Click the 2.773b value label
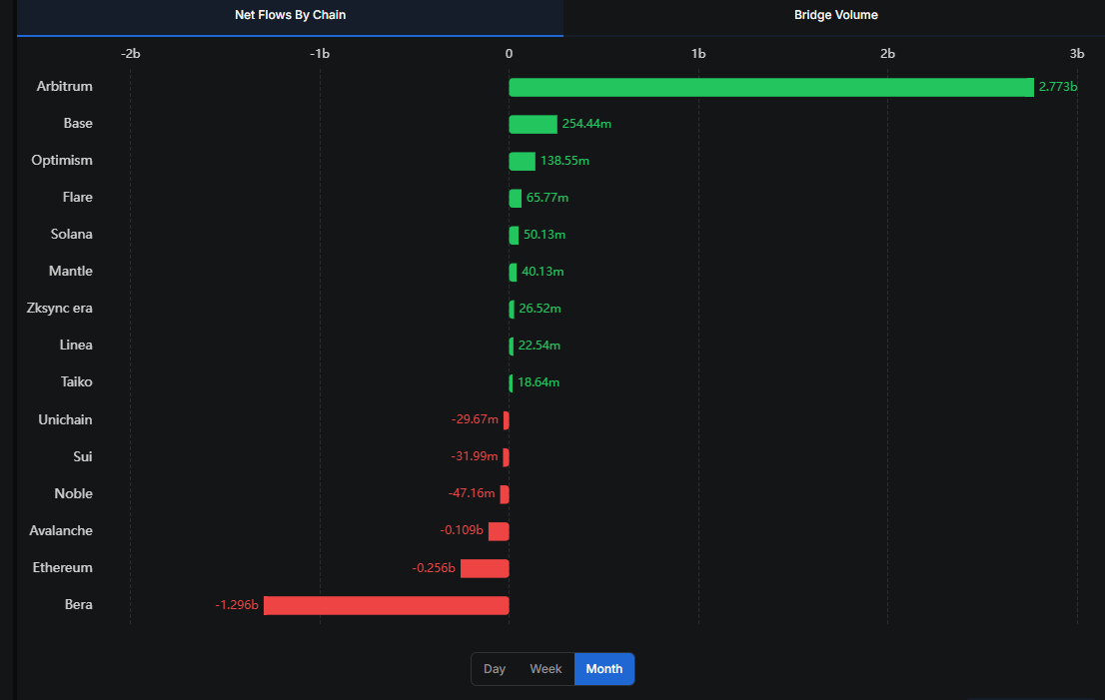 [1058, 87]
